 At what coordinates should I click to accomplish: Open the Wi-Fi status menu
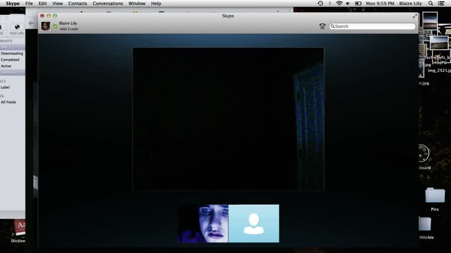coord(339,3)
